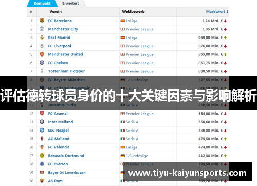Switch to the Erweitert tab

coord(70,3)
